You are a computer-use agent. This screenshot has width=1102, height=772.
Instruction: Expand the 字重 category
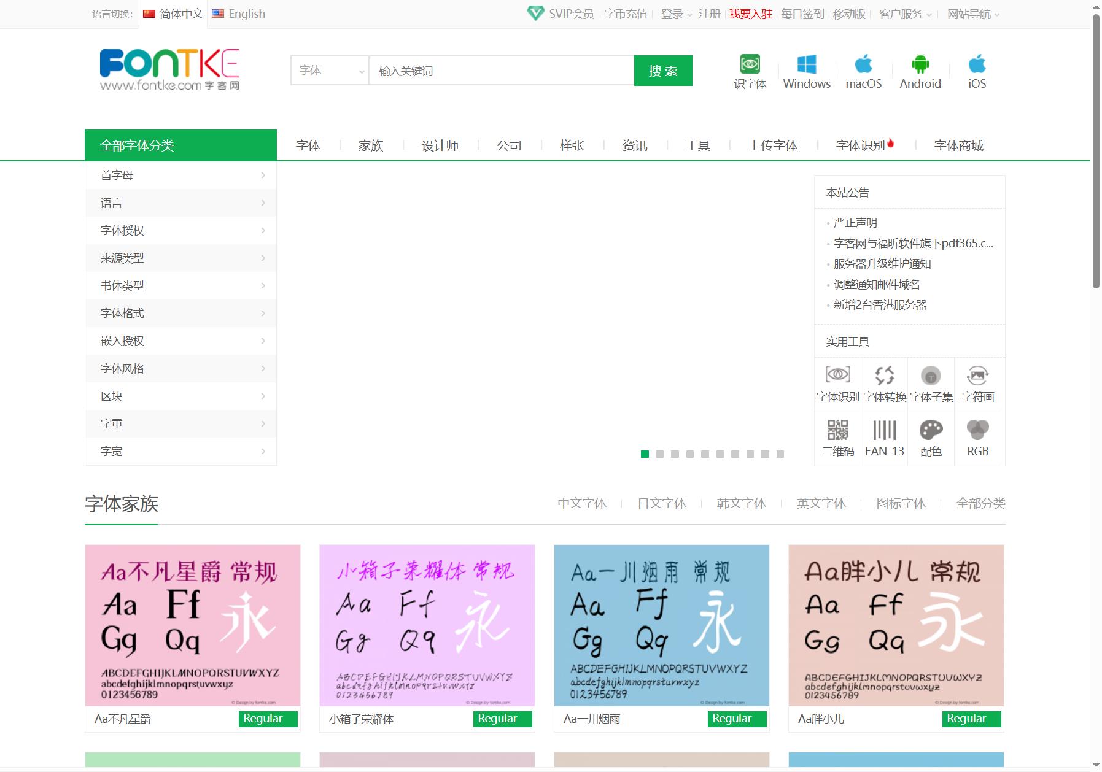(181, 424)
